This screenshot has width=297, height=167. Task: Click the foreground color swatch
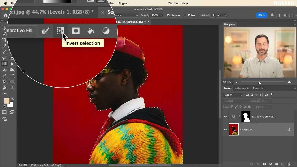point(7,101)
